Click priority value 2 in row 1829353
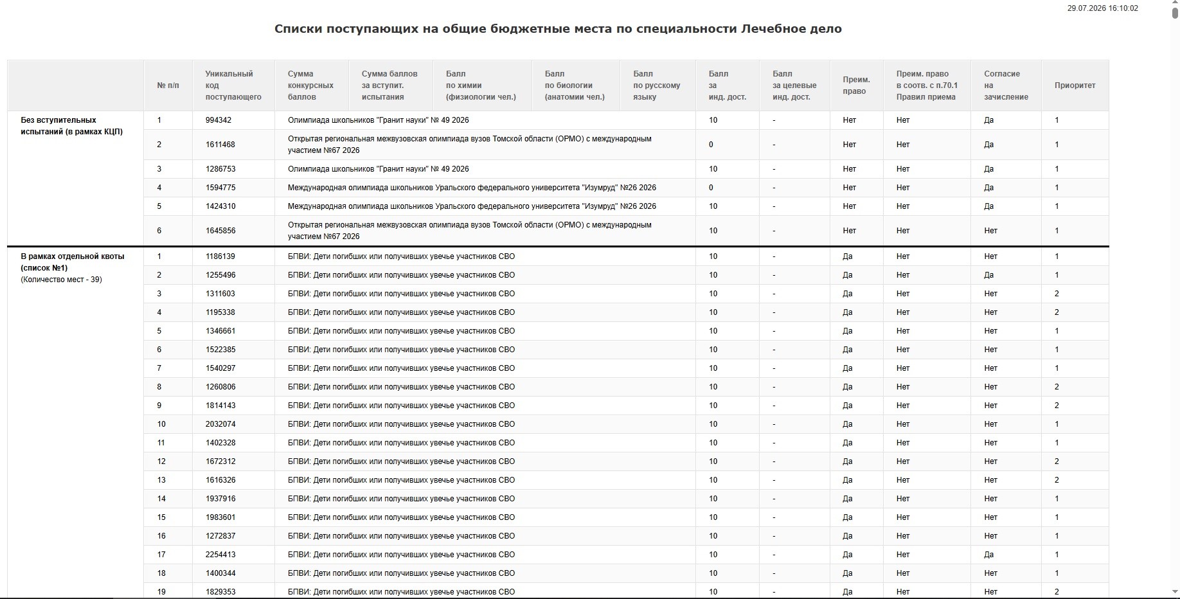Screen dimensions: 1180x599 click(1057, 592)
